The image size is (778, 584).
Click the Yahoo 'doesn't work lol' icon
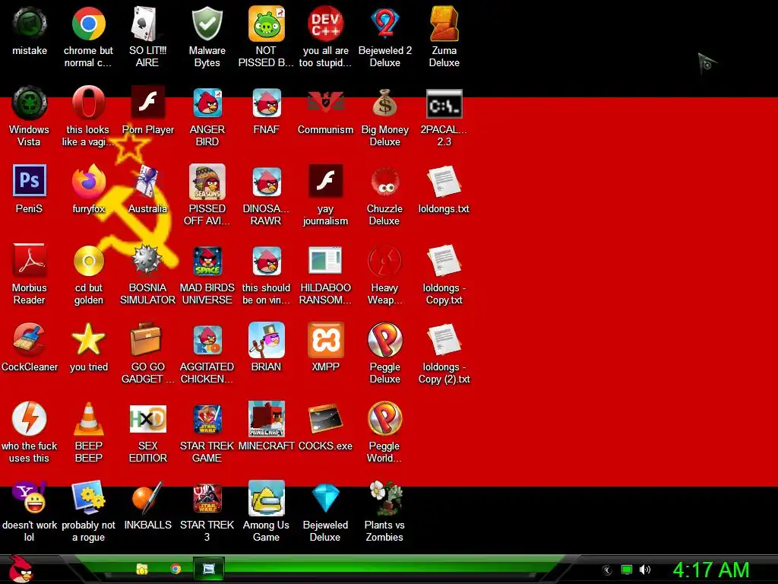(x=30, y=497)
